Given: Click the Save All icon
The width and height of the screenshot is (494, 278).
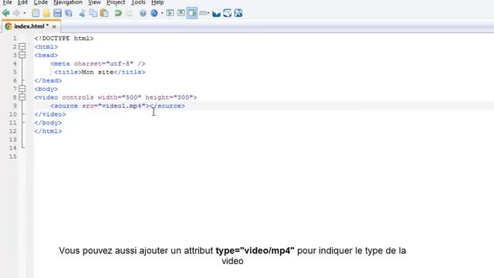Looking at the screenshot, I should pos(69,13).
